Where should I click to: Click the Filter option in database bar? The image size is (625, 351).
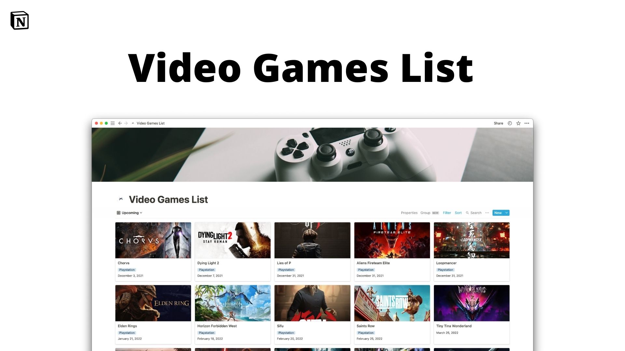(x=447, y=213)
